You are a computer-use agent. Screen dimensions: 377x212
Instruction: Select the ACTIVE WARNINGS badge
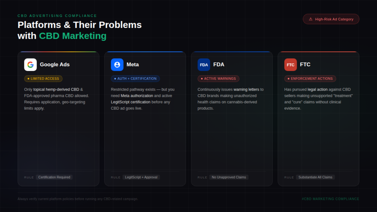coord(219,79)
